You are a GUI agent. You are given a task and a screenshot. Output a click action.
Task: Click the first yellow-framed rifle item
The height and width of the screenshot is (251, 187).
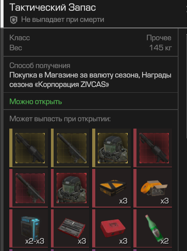pyautogui.click(x=29, y=148)
